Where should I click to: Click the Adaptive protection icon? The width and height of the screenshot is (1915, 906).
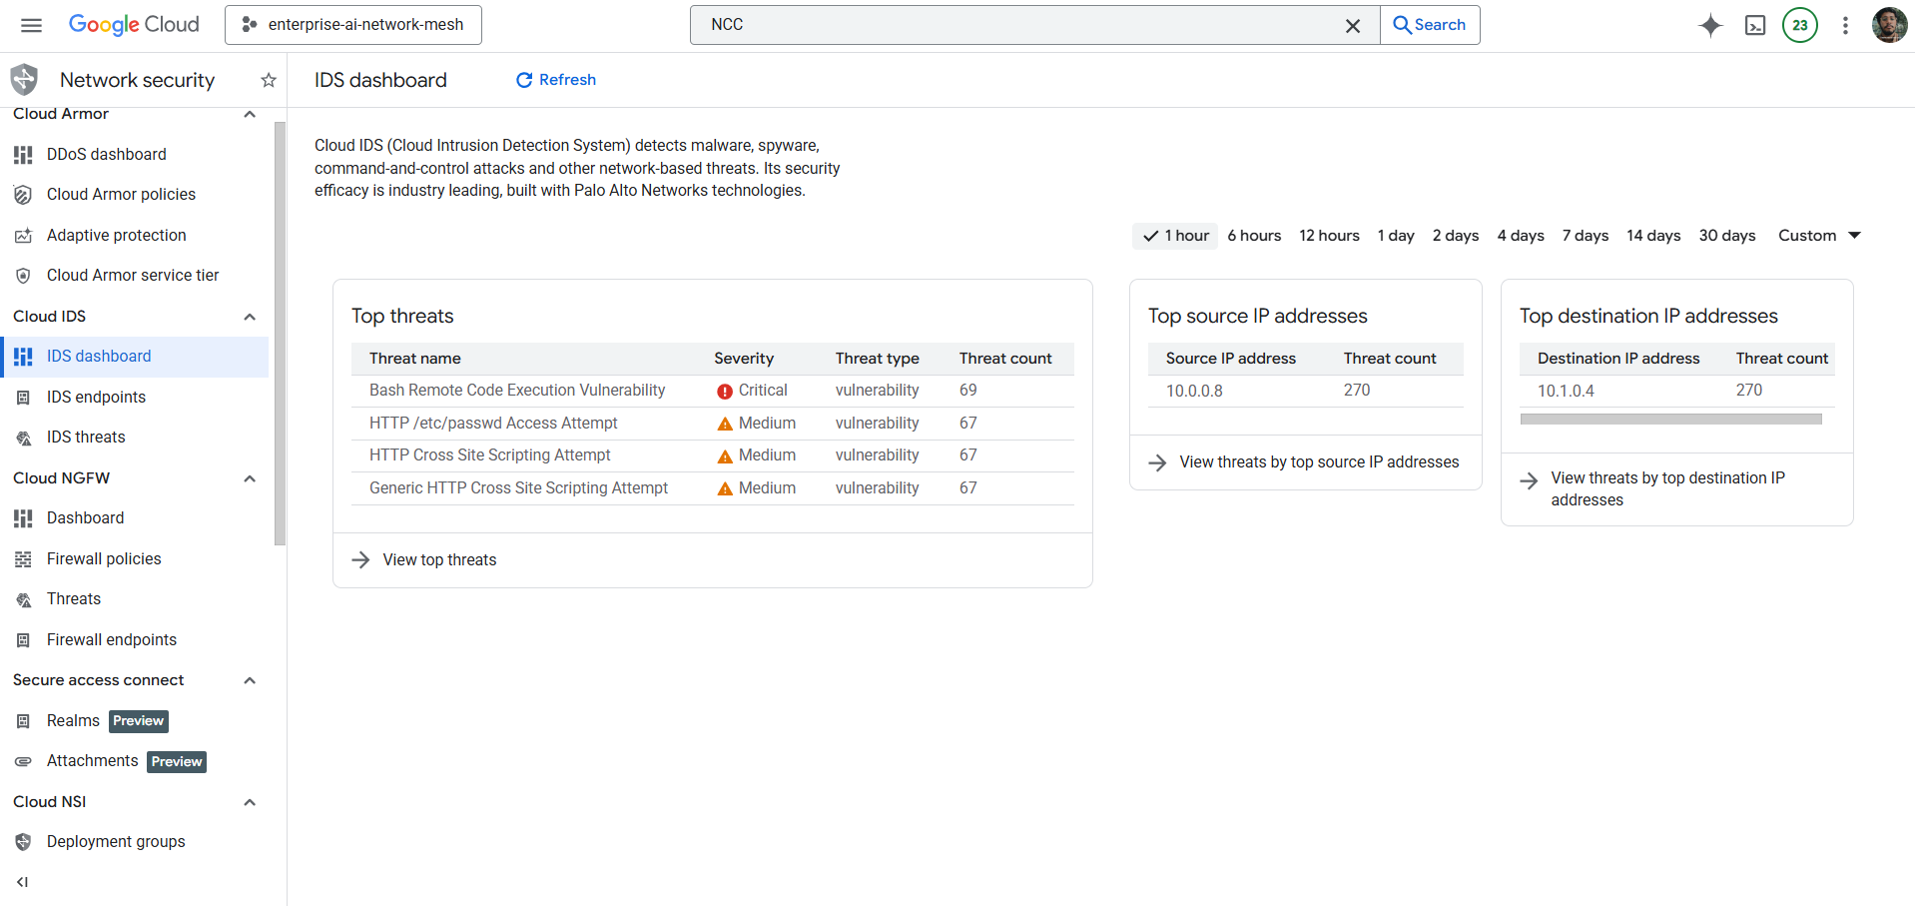click(x=23, y=236)
